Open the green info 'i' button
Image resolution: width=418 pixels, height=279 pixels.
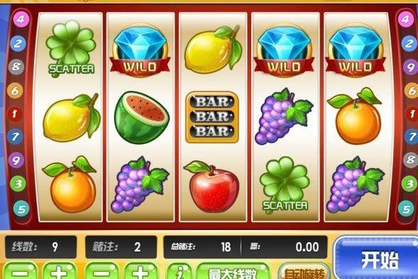click(x=179, y=271)
